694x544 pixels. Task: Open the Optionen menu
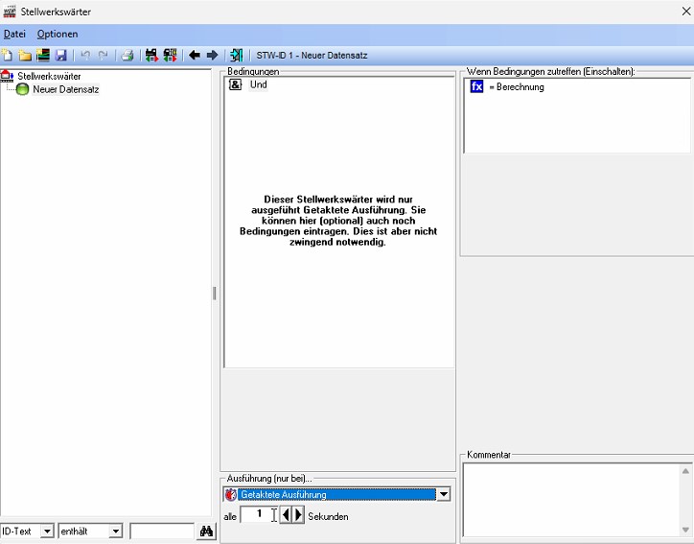[58, 35]
